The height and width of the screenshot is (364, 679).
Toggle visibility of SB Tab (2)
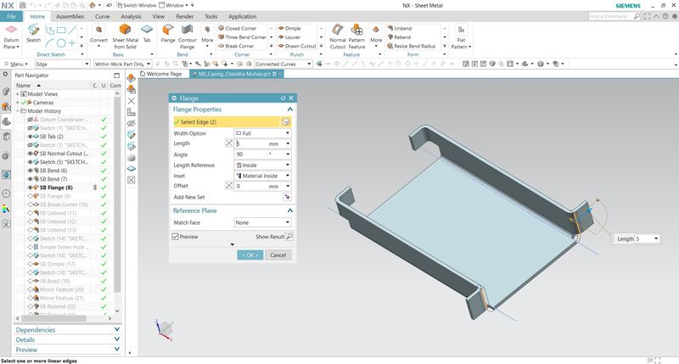pyautogui.click(x=30, y=137)
